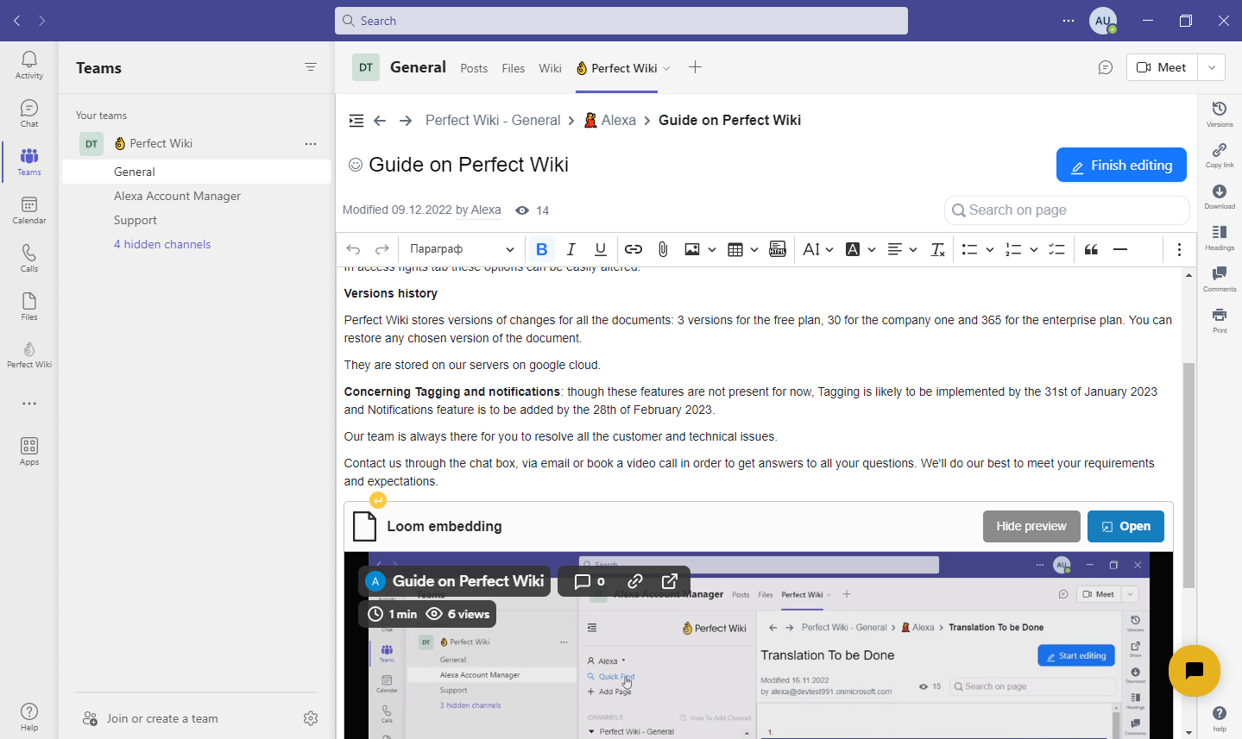Toggle the to-do list formatting
This screenshot has height=739, width=1242.
(x=1056, y=249)
